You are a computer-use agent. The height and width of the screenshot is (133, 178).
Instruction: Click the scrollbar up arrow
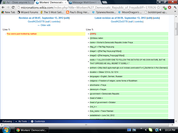(x=176, y=17)
